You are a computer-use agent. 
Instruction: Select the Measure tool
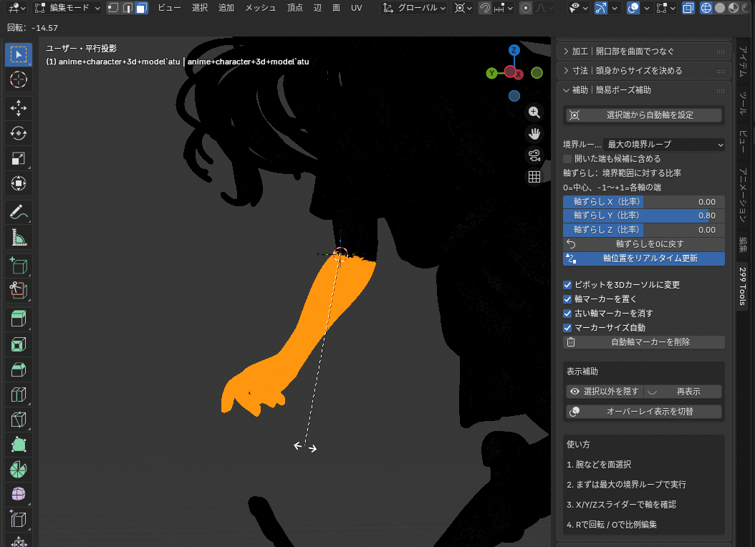(x=19, y=237)
